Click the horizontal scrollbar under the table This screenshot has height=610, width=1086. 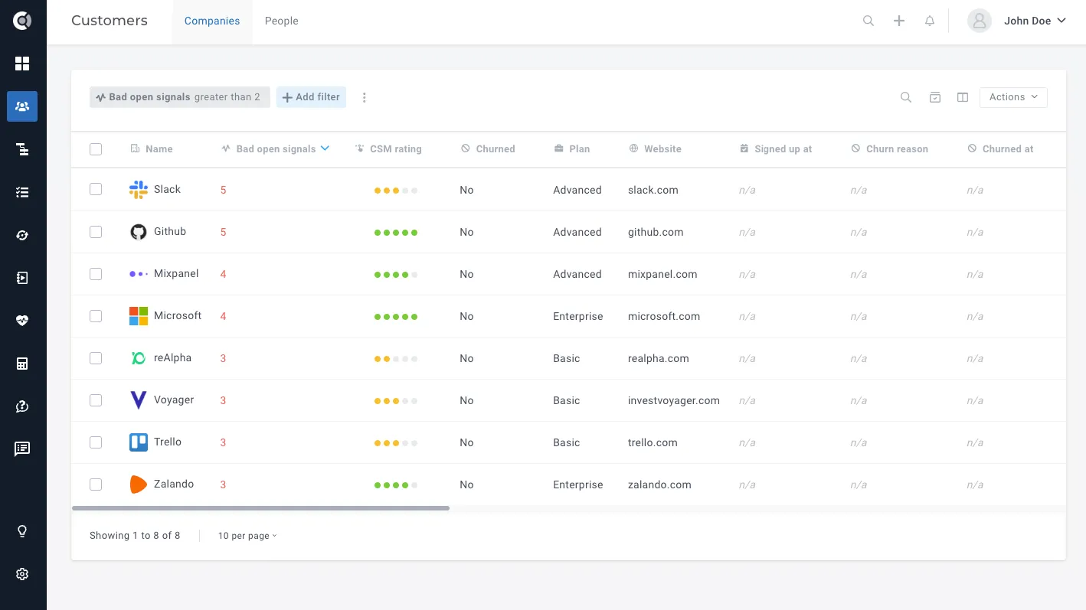point(260,508)
